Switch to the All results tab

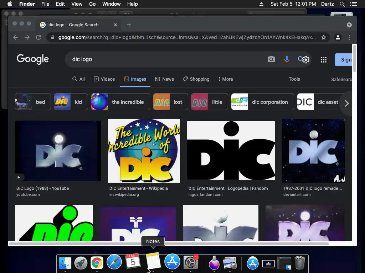(78, 79)
